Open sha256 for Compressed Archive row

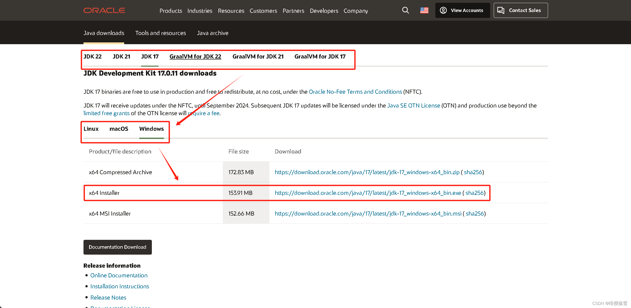point(473,172)
